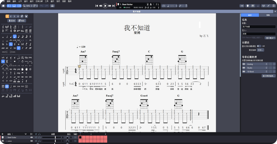Screen dimensions: 277x144
Task: Click the 显示更多 button in info panel
Action: click(x=270, y=38)
